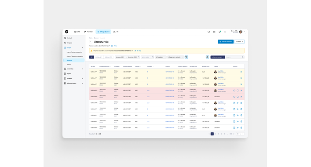Click the Add an account button
The height and width of the screenshot is (167, 311).
[x=226, y=42]
